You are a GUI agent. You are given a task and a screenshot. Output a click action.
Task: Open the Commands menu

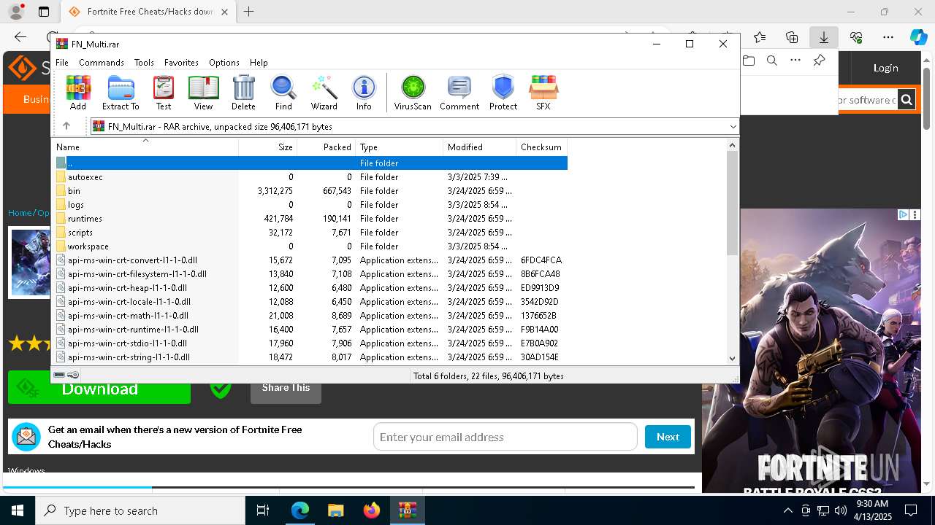pyautogui.click(x=102, y=63)
